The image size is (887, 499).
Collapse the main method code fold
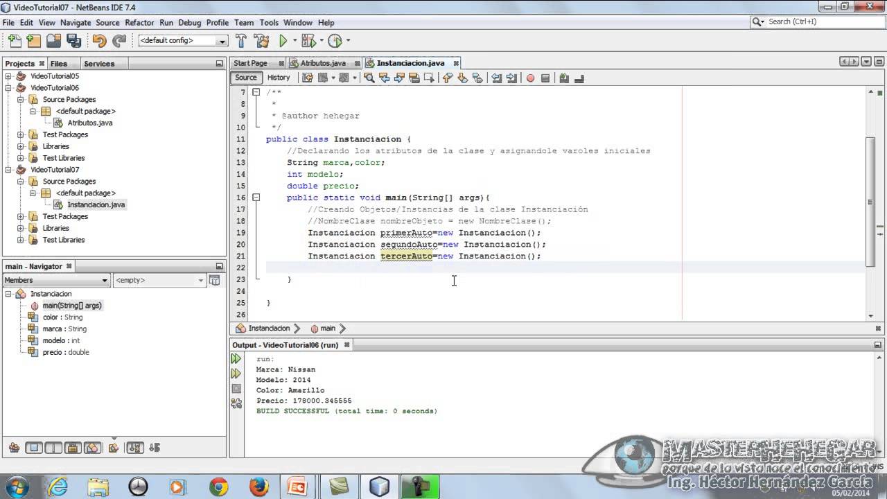[256, 198]
